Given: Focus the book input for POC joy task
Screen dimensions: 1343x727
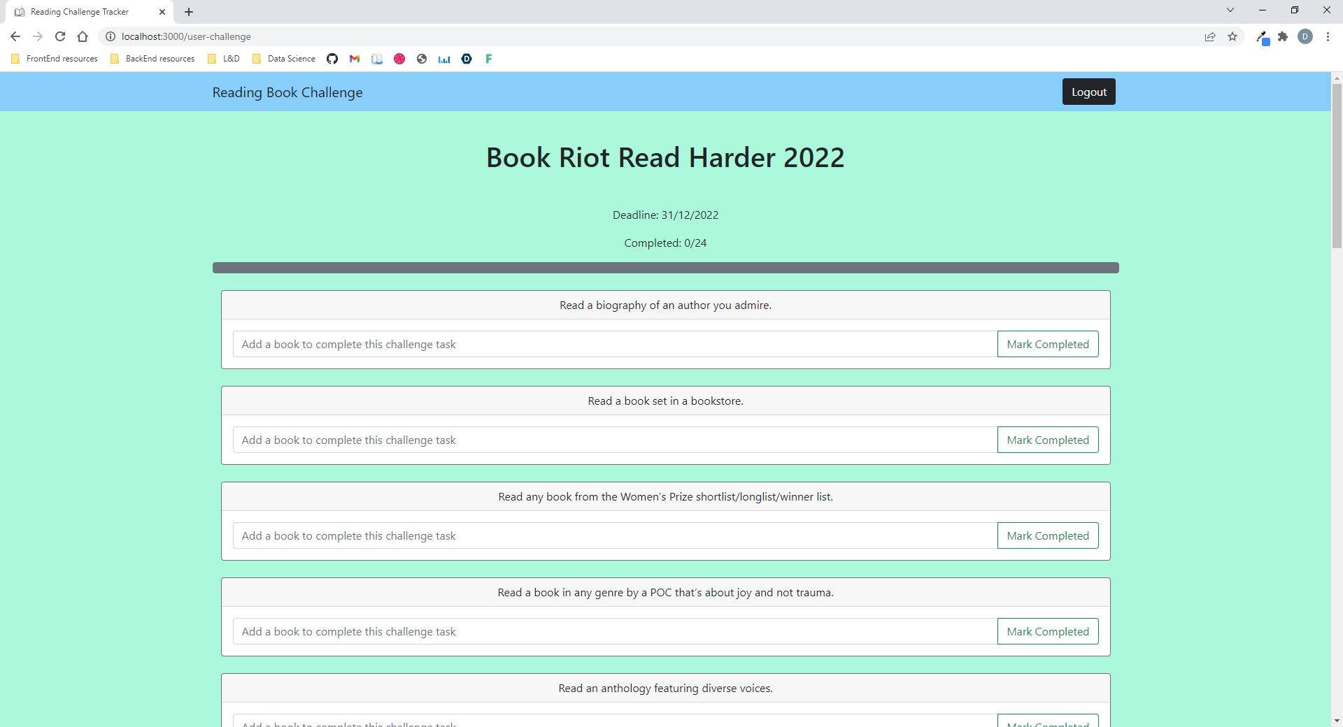Looking at the screenshot, I should click(x=616, y=631).
